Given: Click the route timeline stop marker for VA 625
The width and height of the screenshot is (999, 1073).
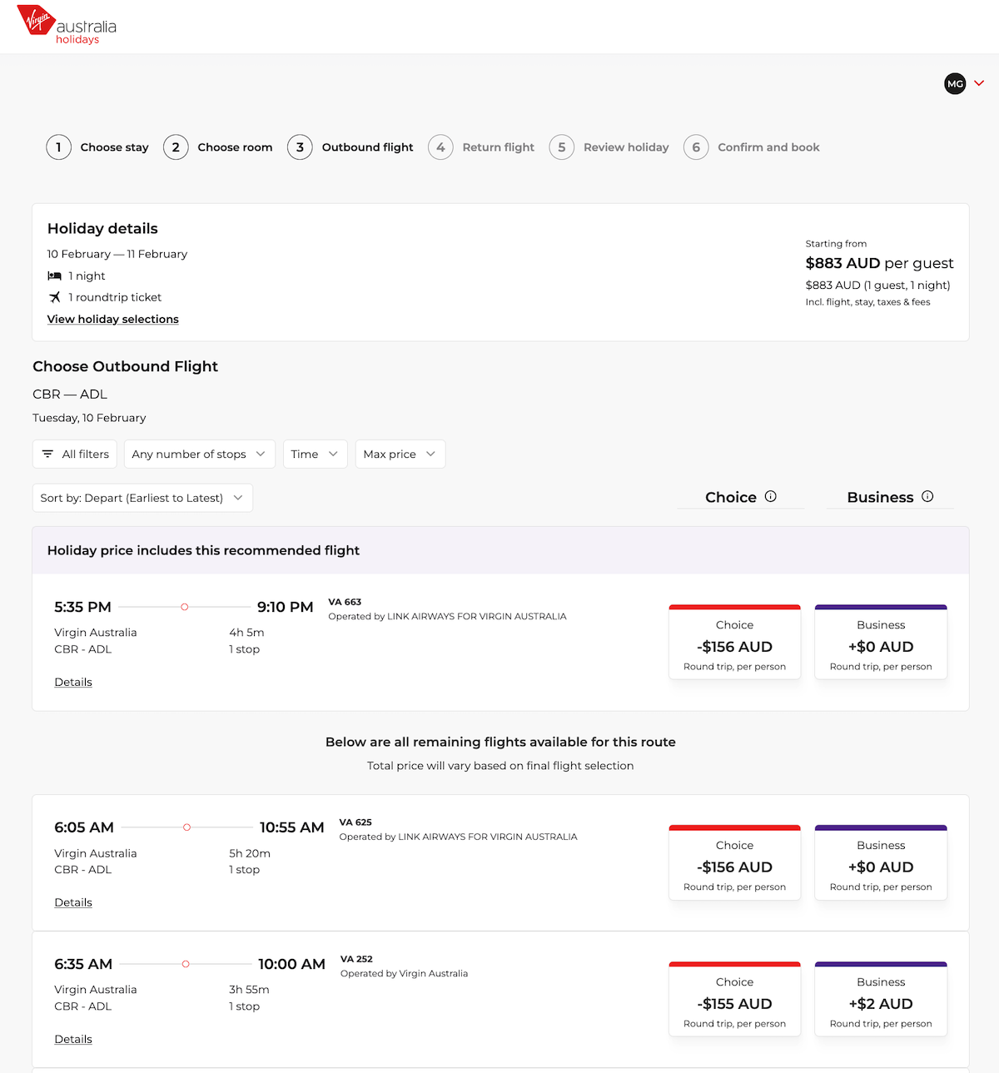Looking at the screenshot, I should tap(186, 827).
